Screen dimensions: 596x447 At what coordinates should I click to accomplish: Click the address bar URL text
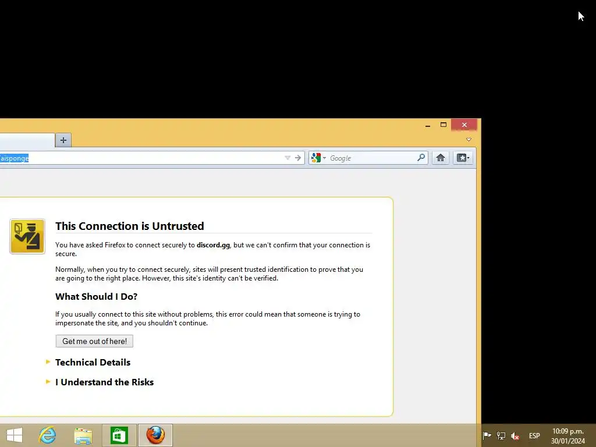[x=15, y=158]
